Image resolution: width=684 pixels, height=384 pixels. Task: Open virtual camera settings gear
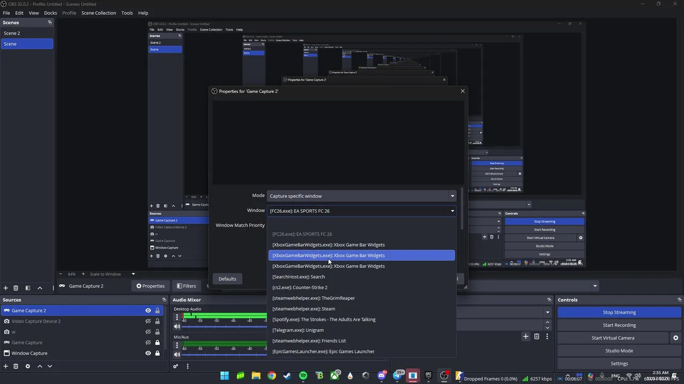click(675, 338)
